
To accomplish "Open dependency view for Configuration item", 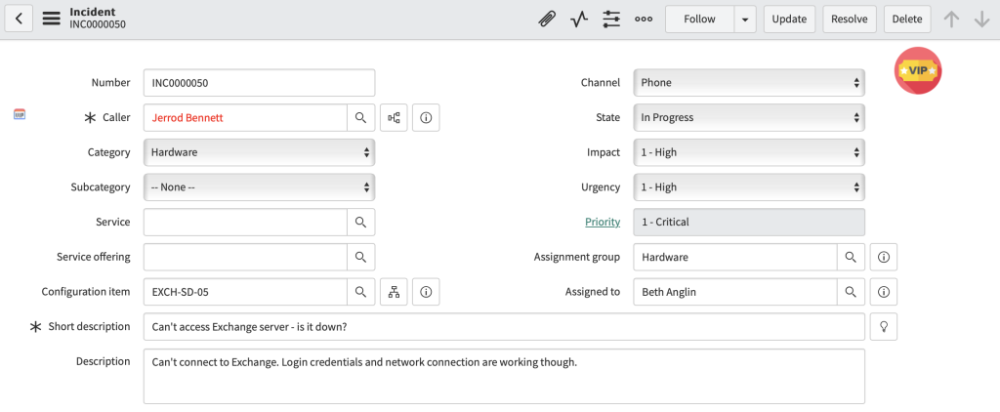I will tap(395, 292).
